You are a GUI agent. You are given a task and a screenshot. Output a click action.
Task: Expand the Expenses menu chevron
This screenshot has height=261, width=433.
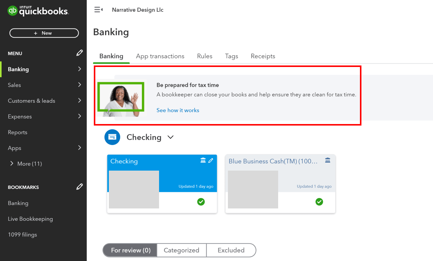79,116
